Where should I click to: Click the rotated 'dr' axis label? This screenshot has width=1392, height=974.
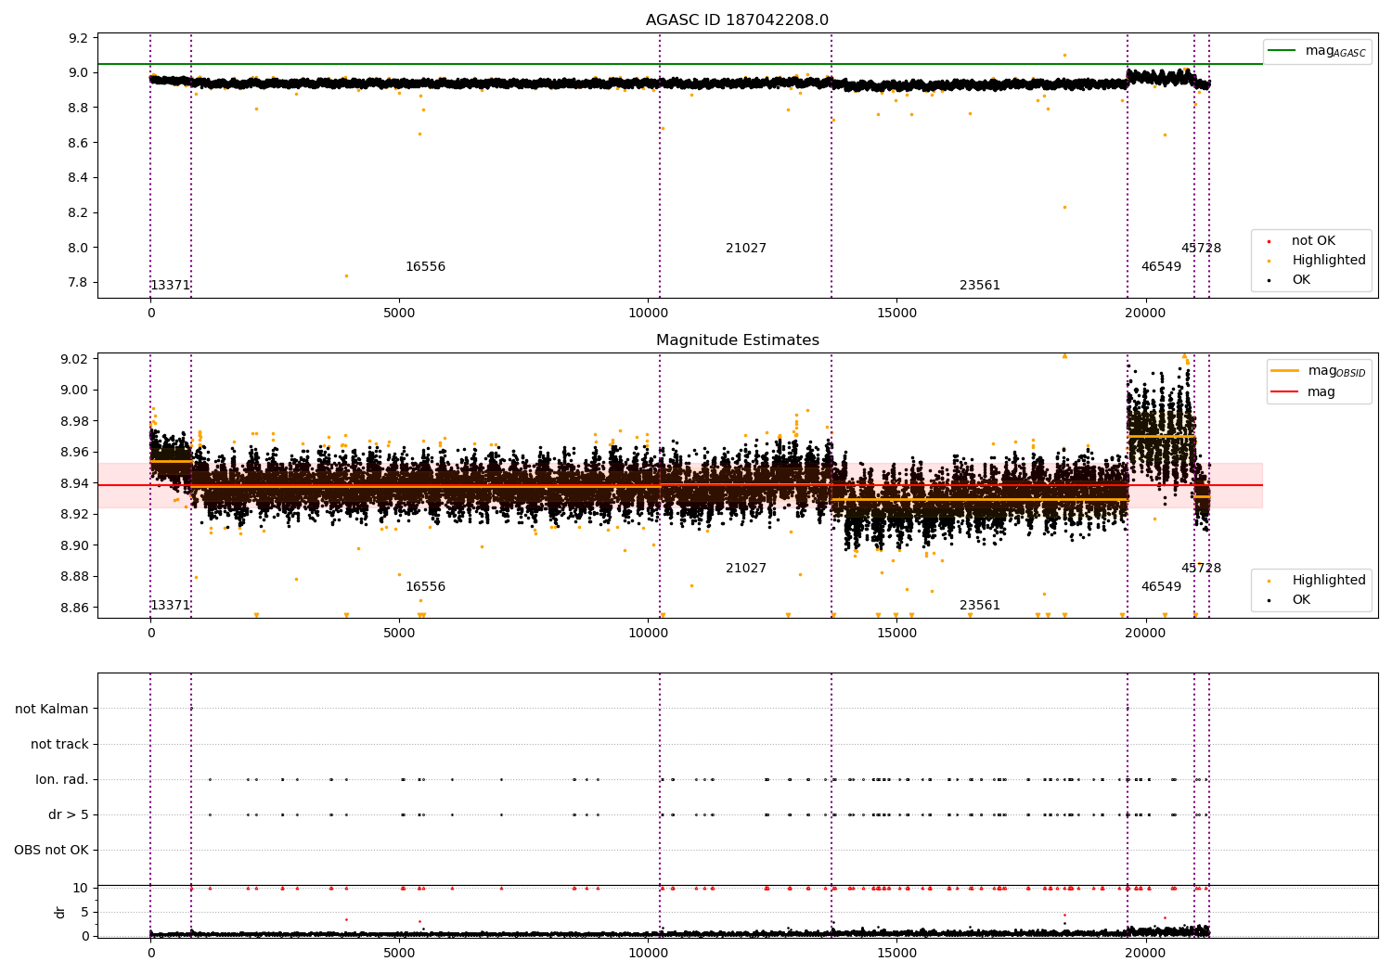[x=60, y=912]
